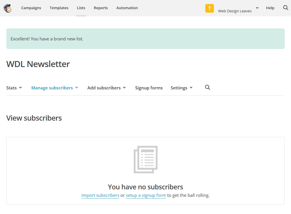Open the list Settings dropdown
Viewport: 291px width, 214px height.
point(181,88)
